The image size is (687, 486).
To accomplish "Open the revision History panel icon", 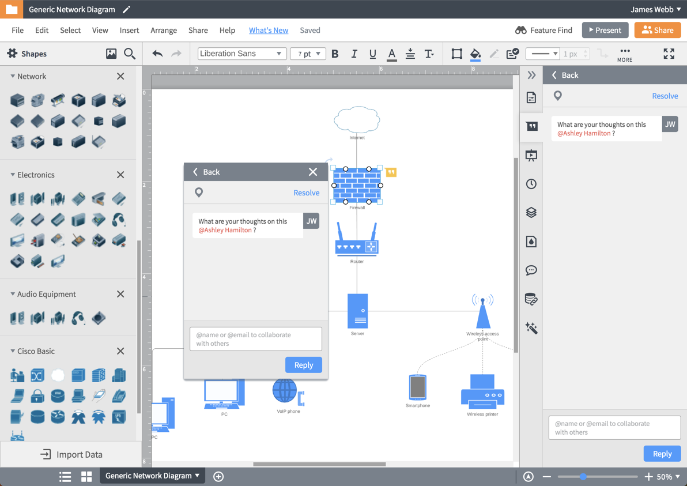I will coord(531,183).
